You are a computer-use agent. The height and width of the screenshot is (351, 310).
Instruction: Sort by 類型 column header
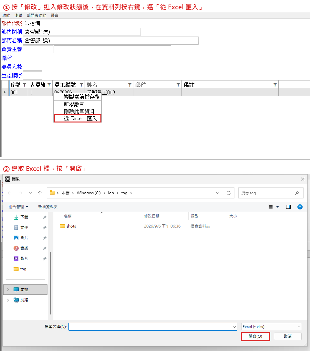pyautogui.click(x=194, y=216)
